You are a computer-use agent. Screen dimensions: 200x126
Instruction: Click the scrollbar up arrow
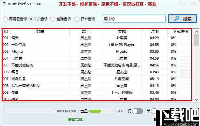(x=196, y=32)
